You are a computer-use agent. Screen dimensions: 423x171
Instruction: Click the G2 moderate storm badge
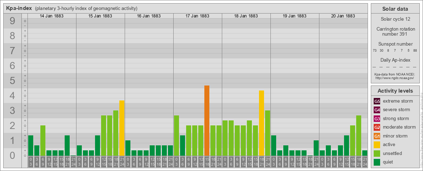point(377,127)
